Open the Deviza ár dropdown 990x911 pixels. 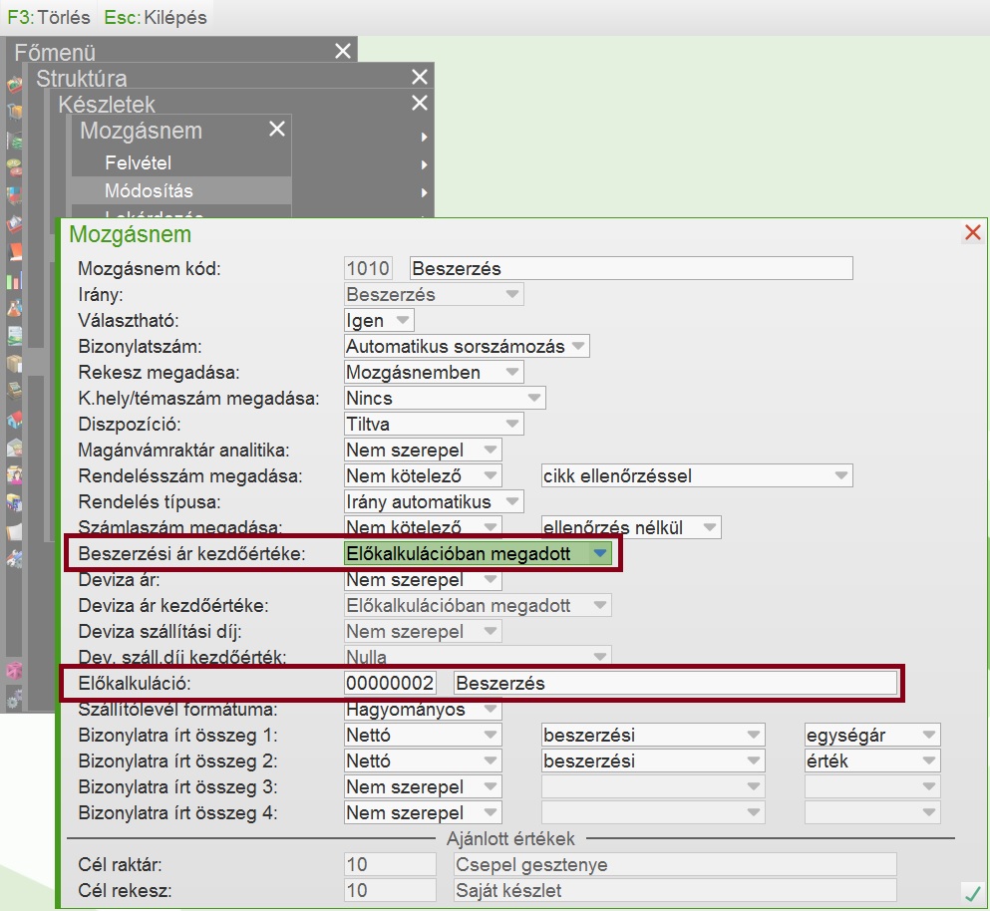(423, 579)
